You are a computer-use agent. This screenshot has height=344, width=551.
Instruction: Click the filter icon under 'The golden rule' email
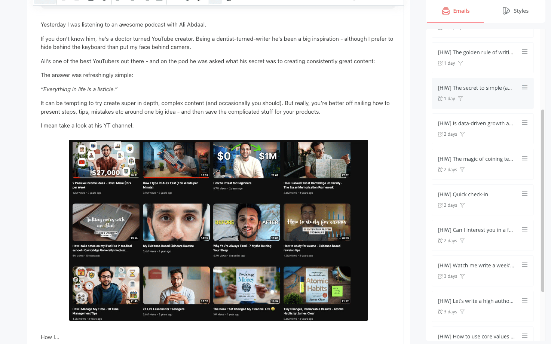[460, 63]
